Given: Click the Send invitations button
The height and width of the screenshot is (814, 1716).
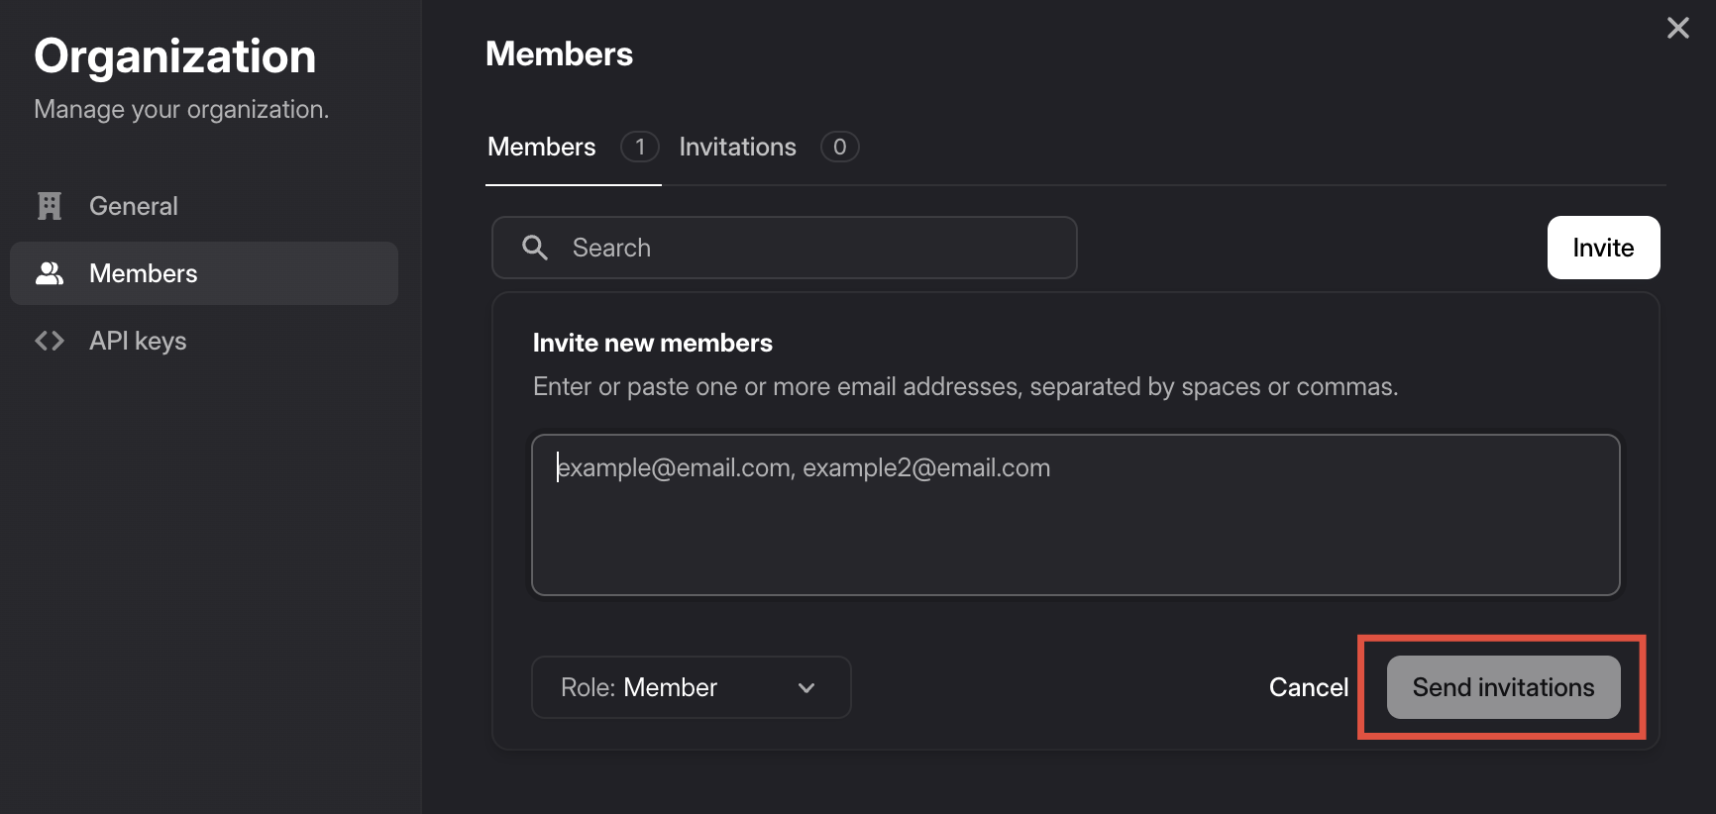Looking at the screenshot, I should point(1503,687).
